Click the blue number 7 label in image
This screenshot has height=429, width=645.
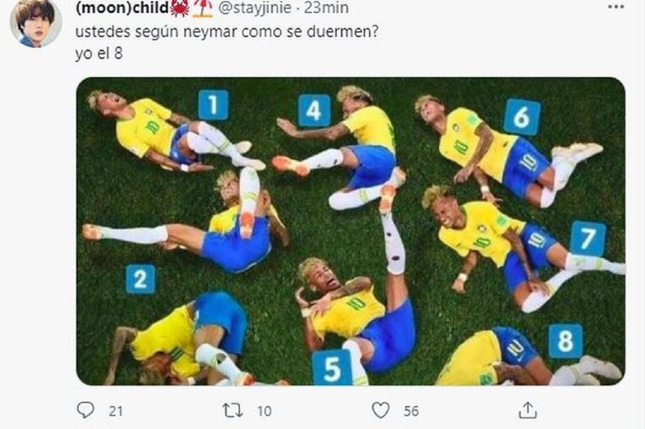(587, 239)
